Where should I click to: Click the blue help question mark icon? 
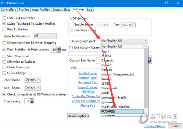pyautogui.click(x=150, y=61)
